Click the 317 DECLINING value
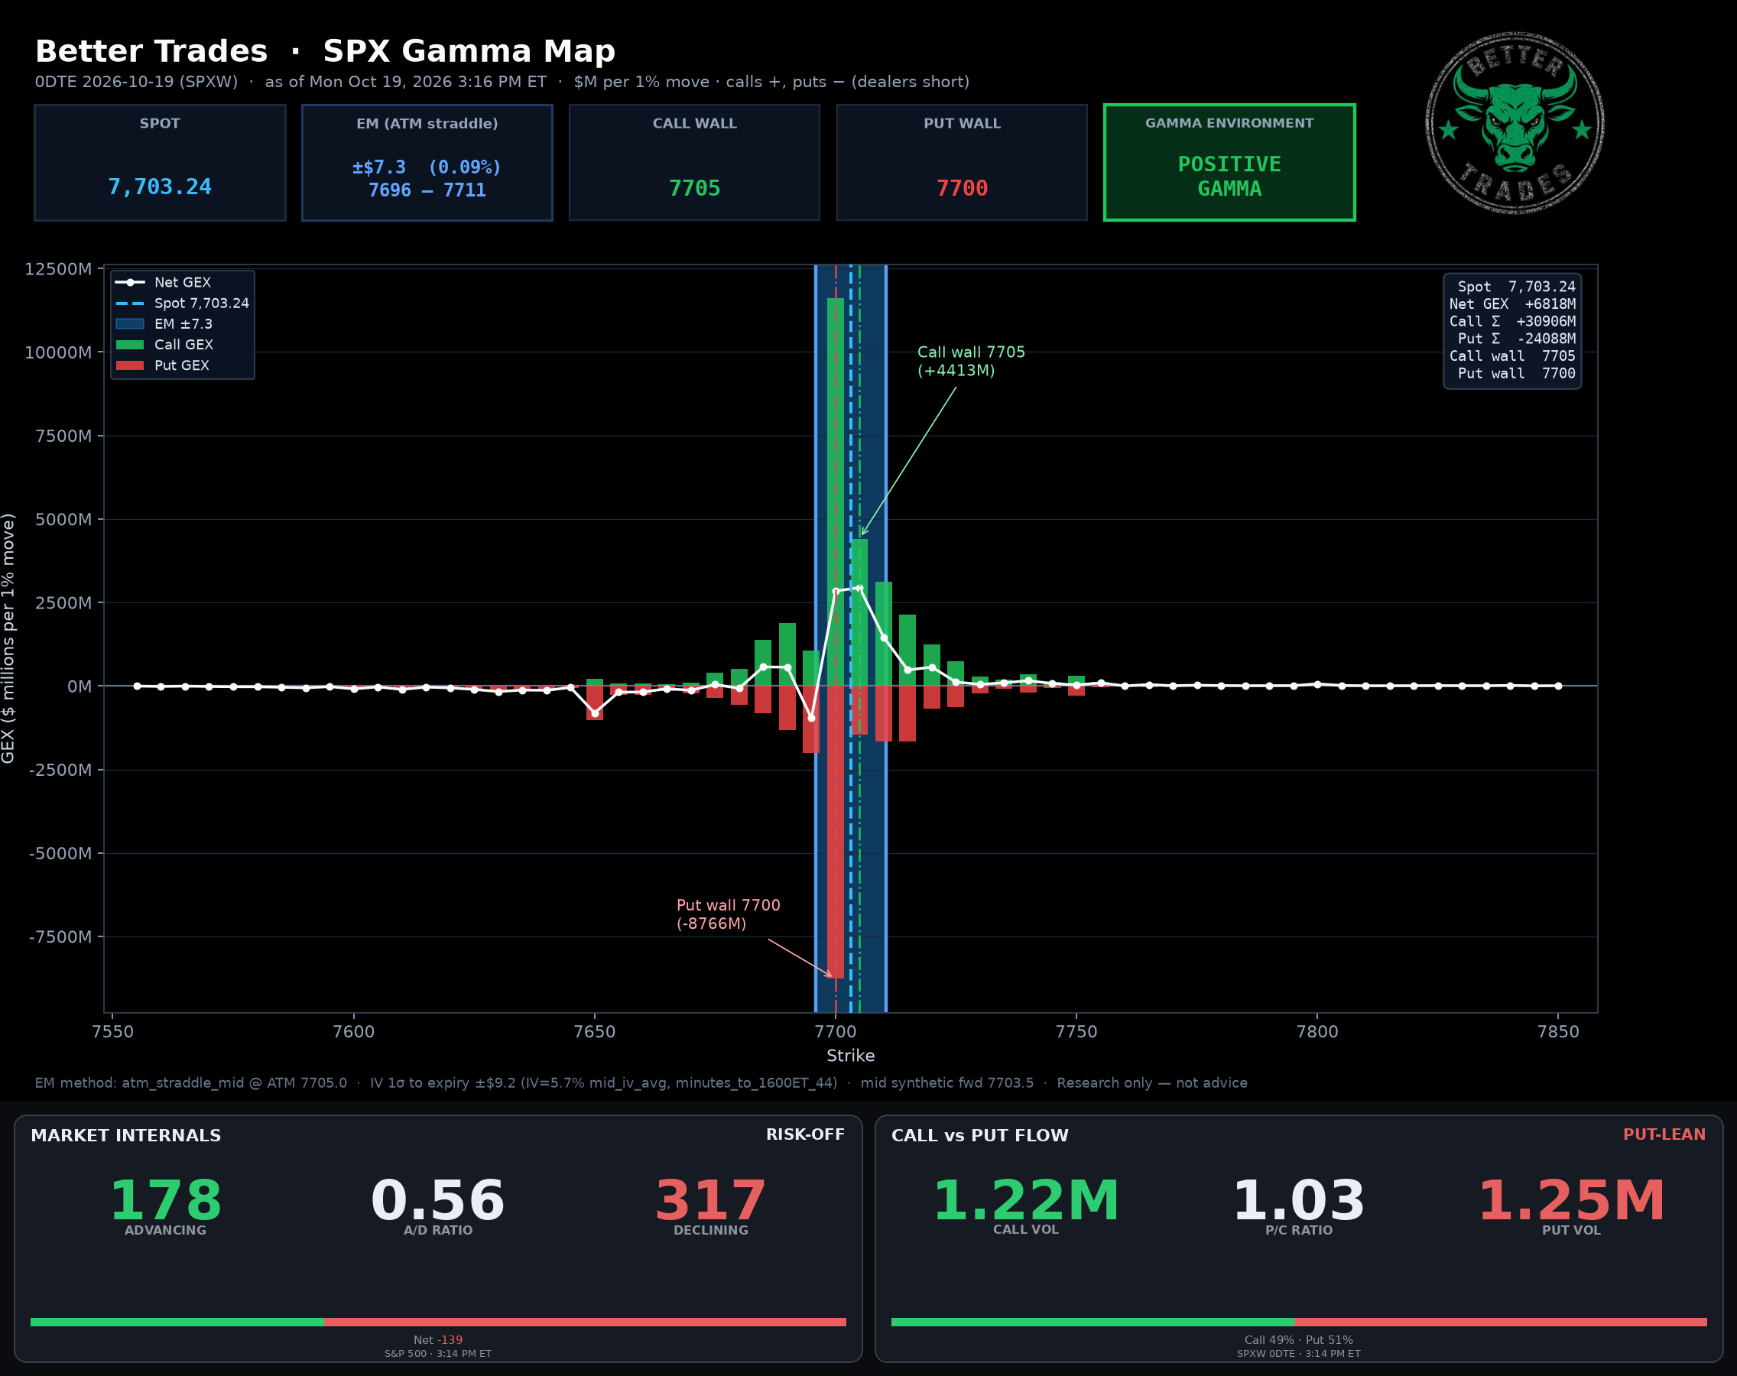This screenshot has height=1376, width=1737. 710,1200
